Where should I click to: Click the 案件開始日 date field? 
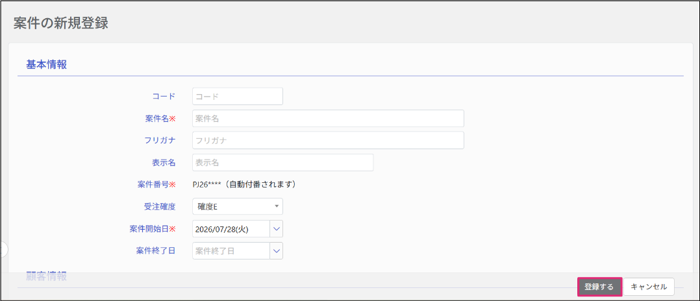pos(231,229)
